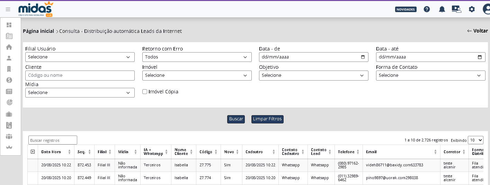The height and width of the screenshot is (185, 490).
Task: Open notifications bell icon
Action: 442,9
